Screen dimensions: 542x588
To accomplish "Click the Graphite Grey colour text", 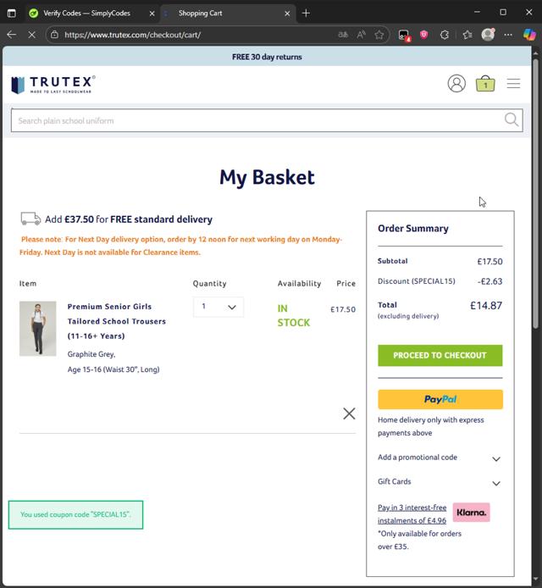I will pyautogui.click(x=91, y=354).
